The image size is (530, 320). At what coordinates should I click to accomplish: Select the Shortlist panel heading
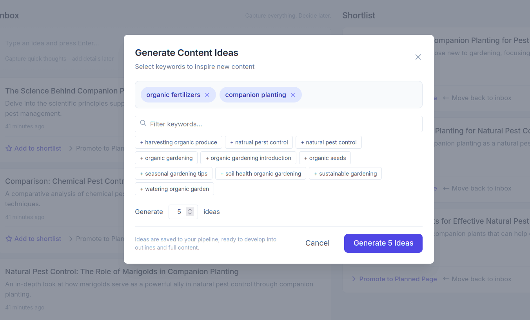pyautogui.click(x=358, y=15)
